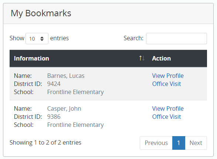Screen dimensions: 217x159
Task: Click the My Bookmarks panel heading
Action: (x=41, y=13)
